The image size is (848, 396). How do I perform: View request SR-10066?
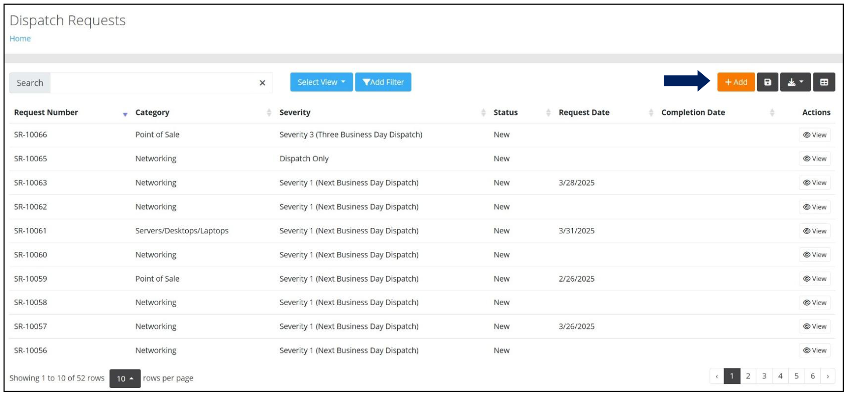pyautogui.click(x=814, y=135)
